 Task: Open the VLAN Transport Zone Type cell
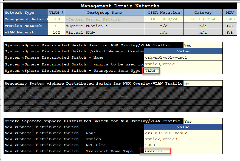click(x=183, y=71)
